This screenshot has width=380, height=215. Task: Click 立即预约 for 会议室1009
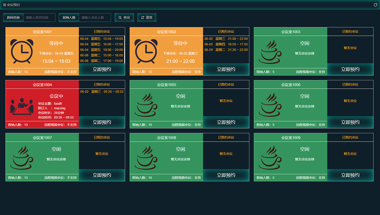coord(350,175)
